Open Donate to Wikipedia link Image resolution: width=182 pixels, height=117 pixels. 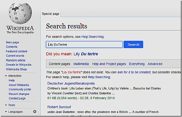(19, 65)
